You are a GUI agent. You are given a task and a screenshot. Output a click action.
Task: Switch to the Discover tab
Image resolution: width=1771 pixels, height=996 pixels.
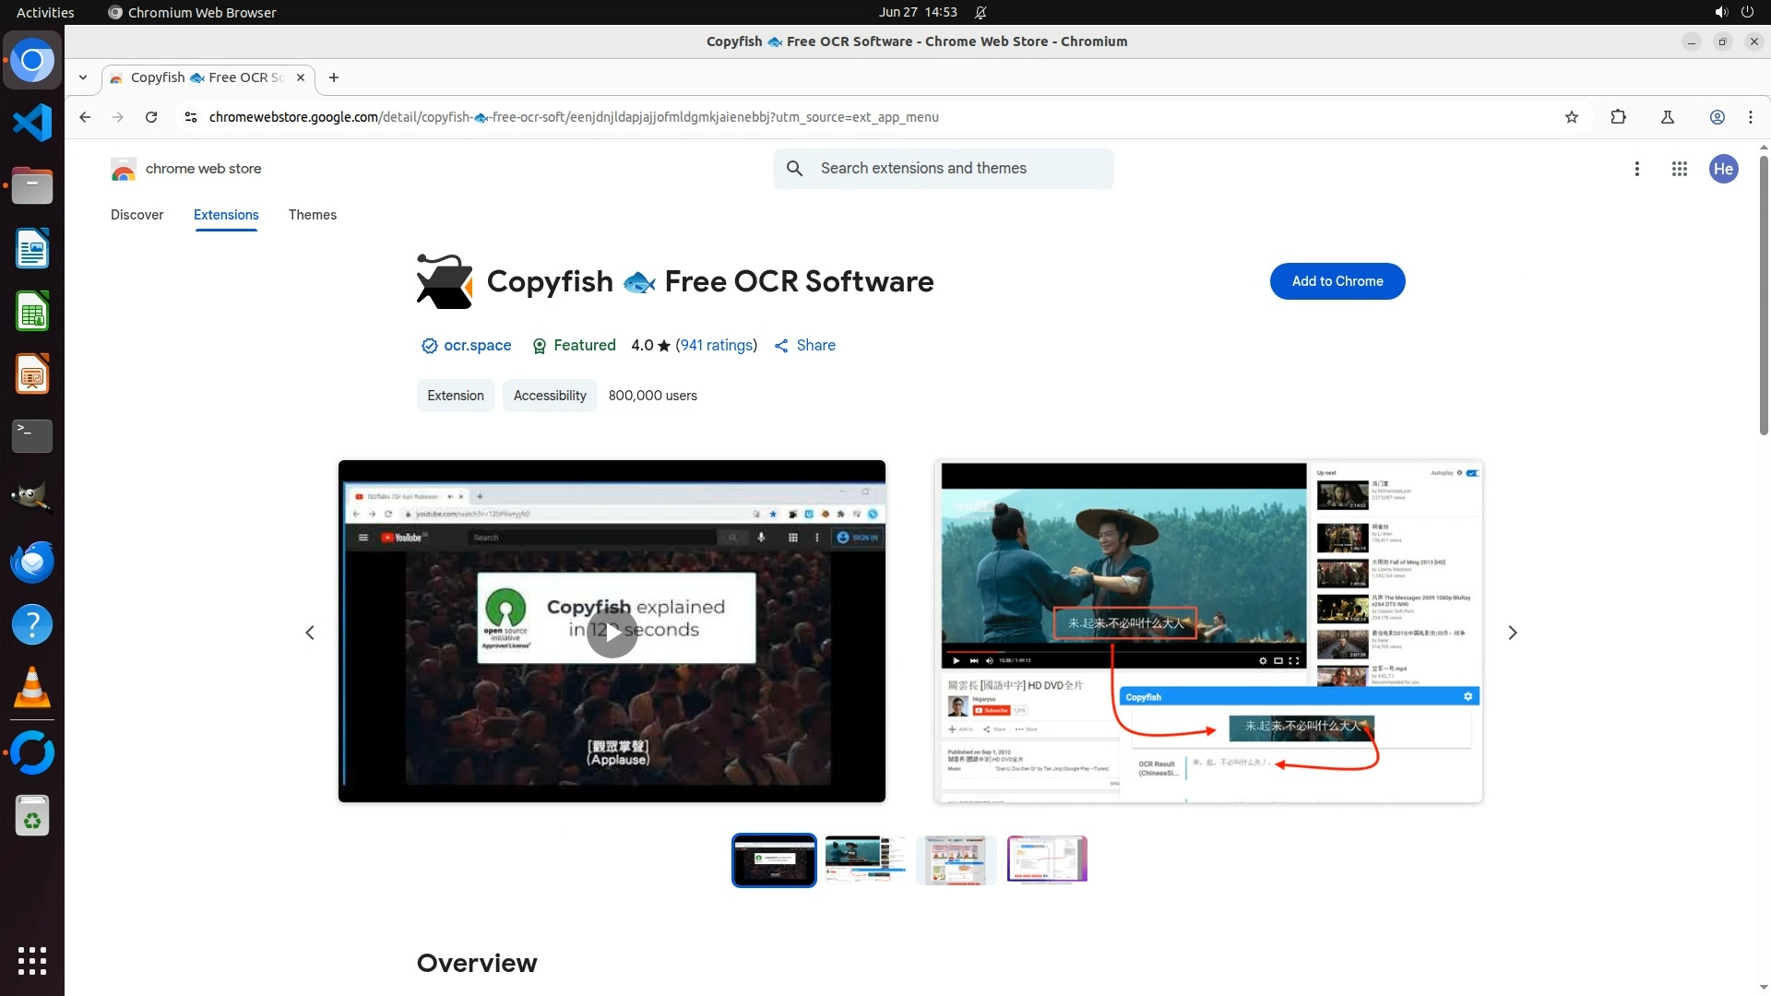click(x=137, y=215)
